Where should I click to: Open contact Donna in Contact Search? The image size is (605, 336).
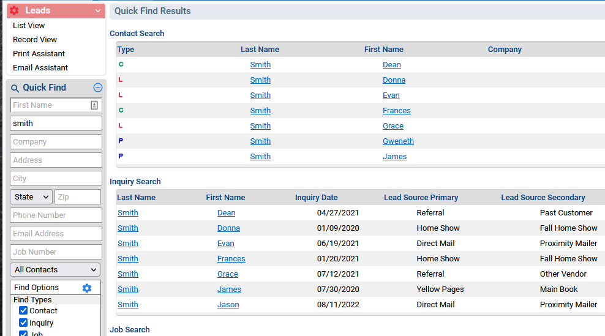point(394,80)
